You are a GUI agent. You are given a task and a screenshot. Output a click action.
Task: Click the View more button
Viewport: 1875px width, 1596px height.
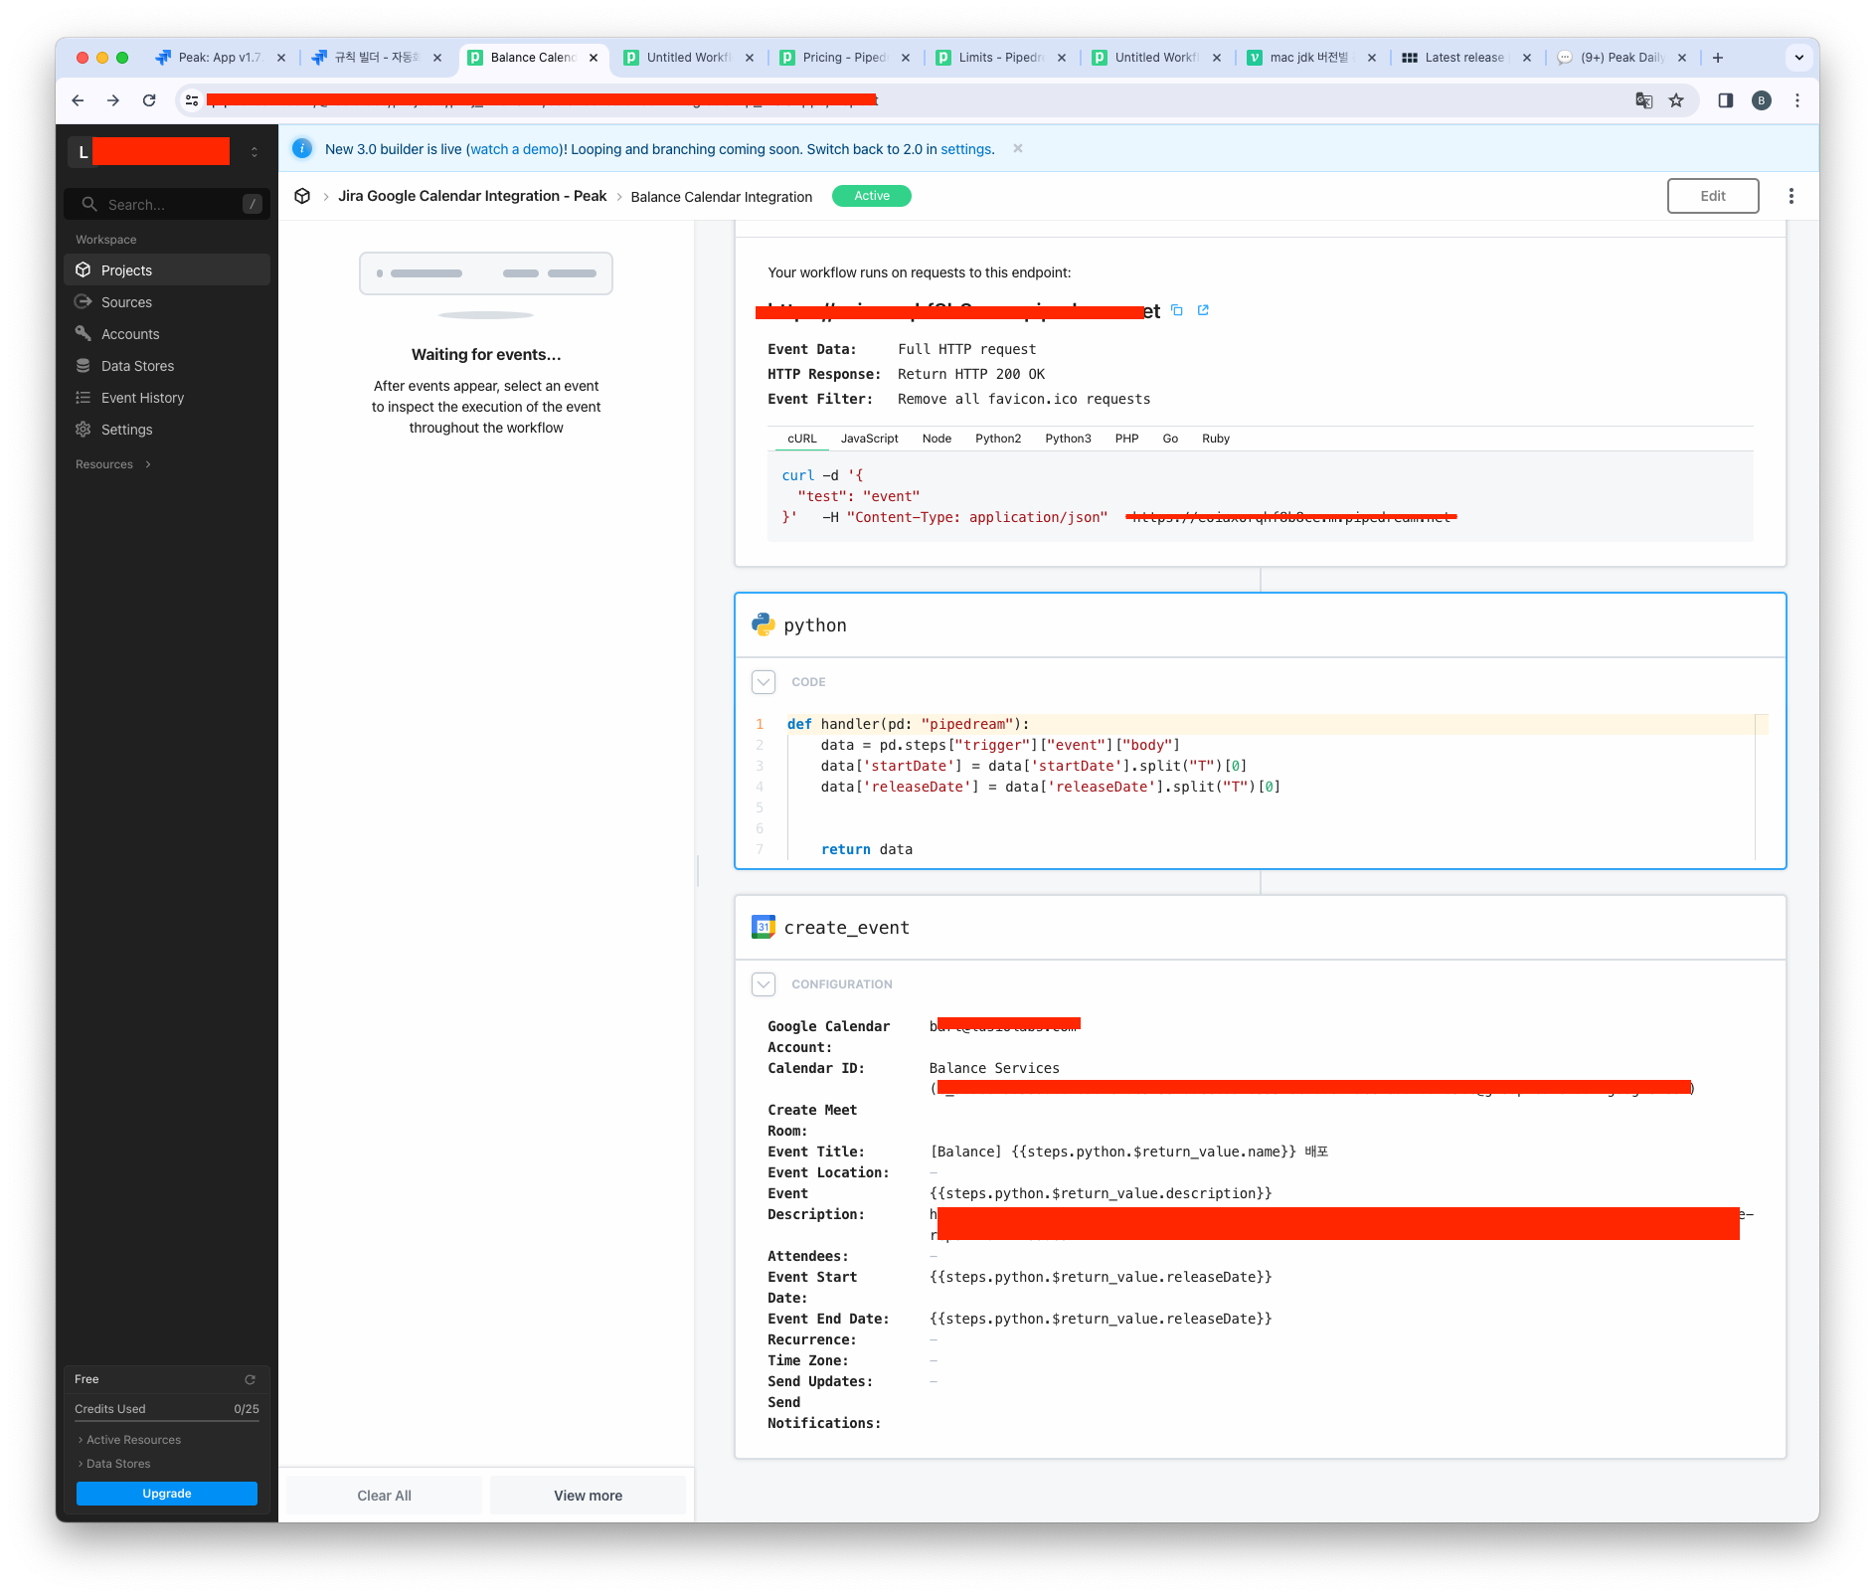tap(588, 1496)
